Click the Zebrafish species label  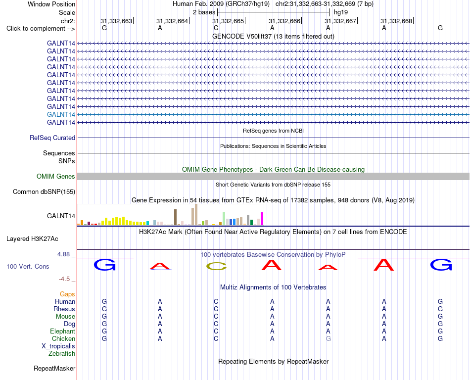[61, 354]
